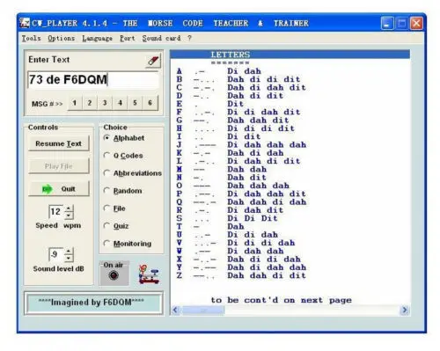This screenshot has width=440, height=351.
Task: Click message button 4
Action: click(120, 103)
